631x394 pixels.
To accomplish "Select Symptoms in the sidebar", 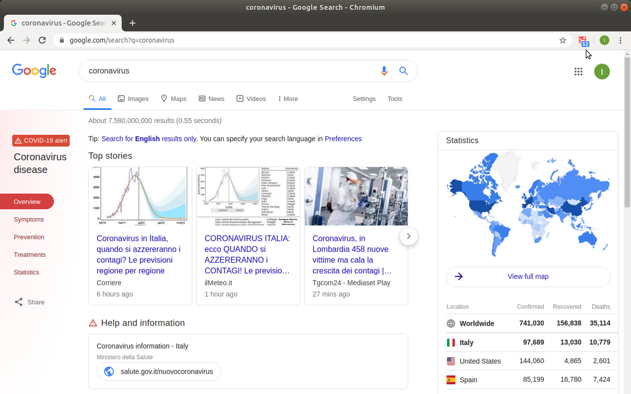I will click(x=29, y=219).
